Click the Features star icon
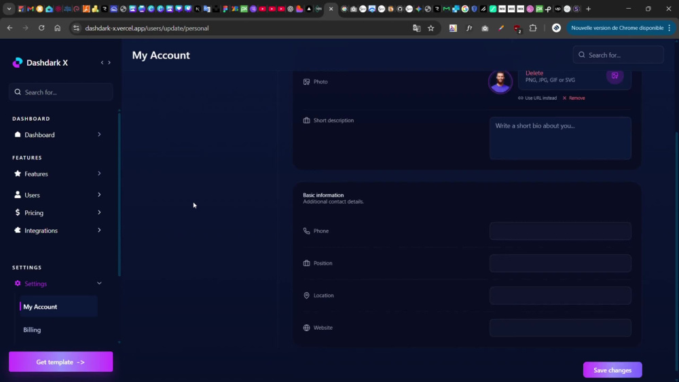 [x=18, y=174]
